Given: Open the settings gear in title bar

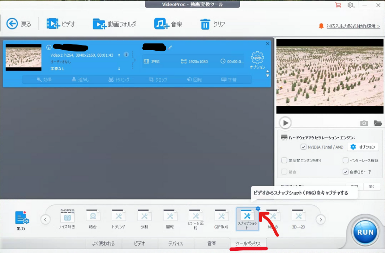Looking at the screenshot, I should 351,5.
